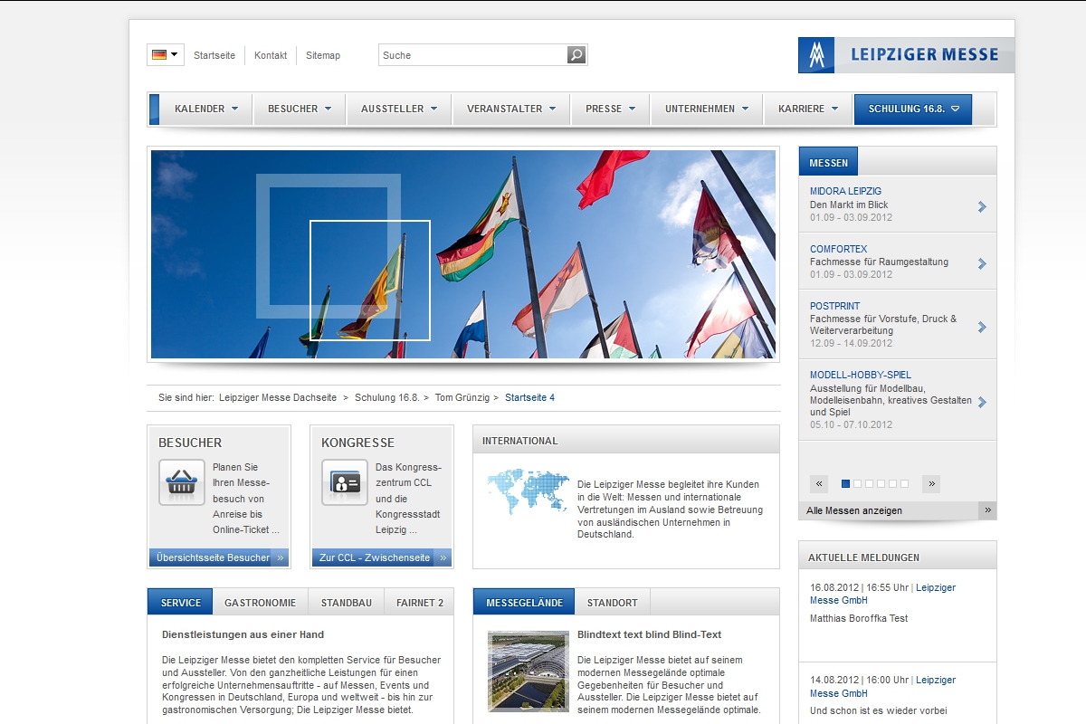Viewport: 1086px width, 724px height.
Task: Click the International world map icon
Action: coord(529,493)
